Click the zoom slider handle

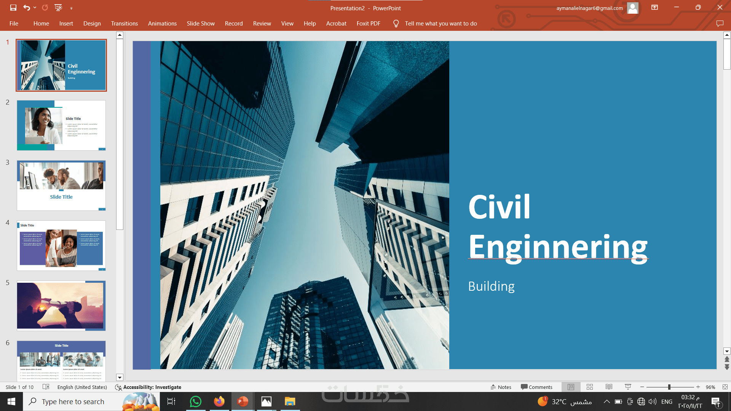pyautogui.click(x=669, y=387)
